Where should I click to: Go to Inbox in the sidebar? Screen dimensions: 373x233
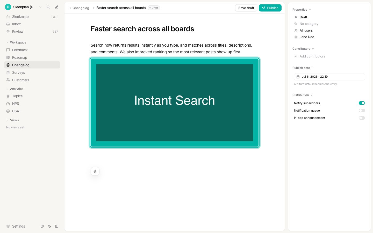coord(32,24)
